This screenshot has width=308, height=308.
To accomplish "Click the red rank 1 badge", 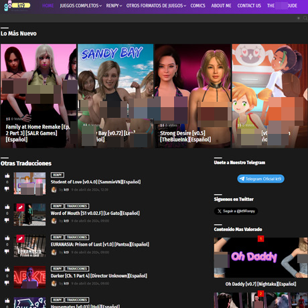I will [260, 239].
